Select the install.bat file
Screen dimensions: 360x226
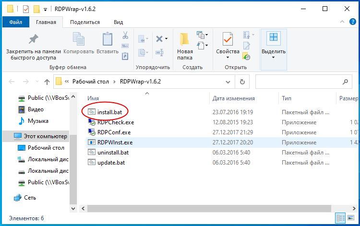[109, 112]
